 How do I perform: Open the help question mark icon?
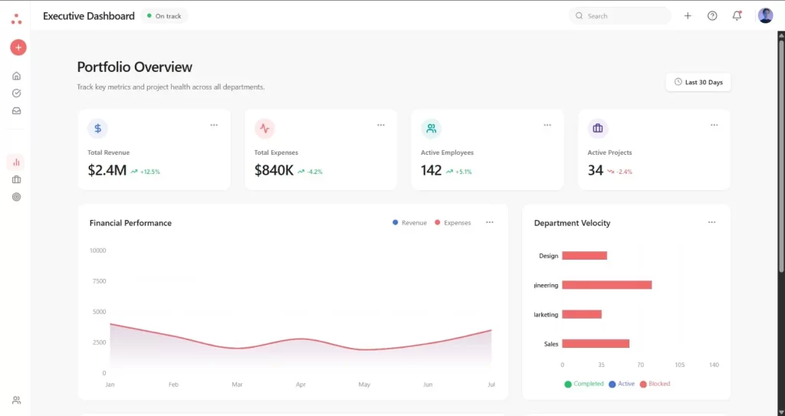pyautogui.click(x=712, y=16)
